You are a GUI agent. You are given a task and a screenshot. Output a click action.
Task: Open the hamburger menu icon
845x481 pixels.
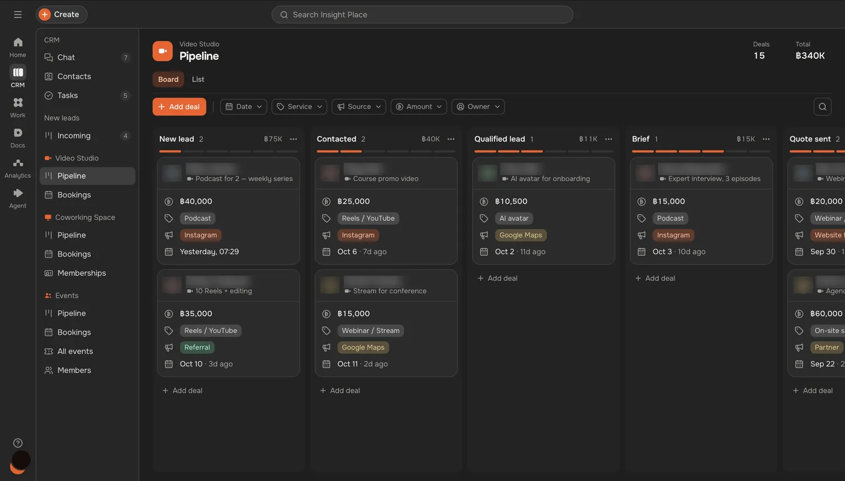click(18, 15)
